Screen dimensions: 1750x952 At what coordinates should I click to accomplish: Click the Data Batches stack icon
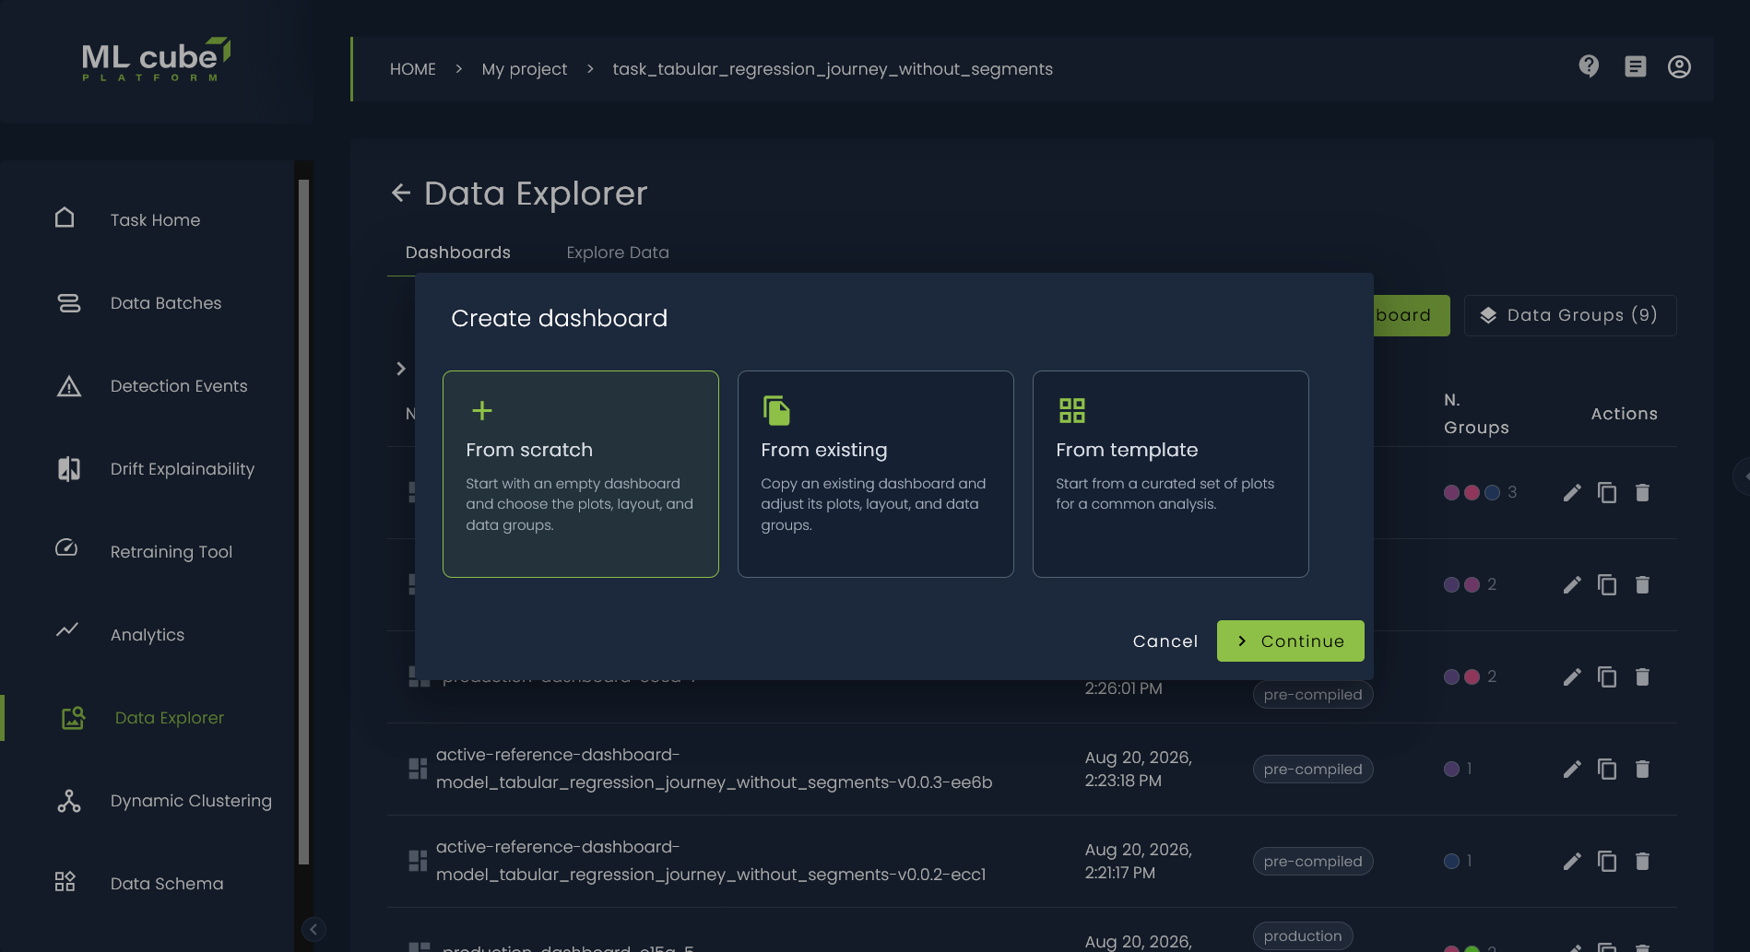pos(69,303)
